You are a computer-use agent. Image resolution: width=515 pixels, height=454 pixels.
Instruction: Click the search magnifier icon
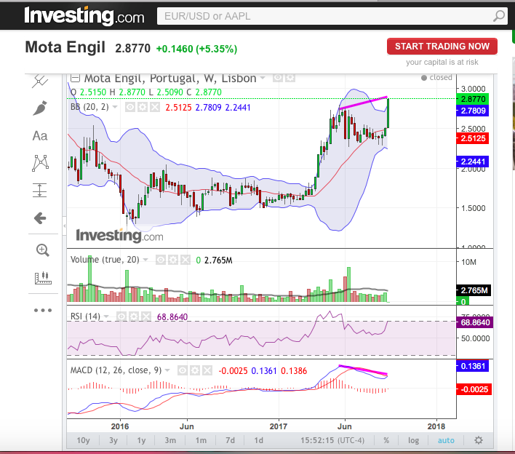pyautogui.click(x=499, y=16)
